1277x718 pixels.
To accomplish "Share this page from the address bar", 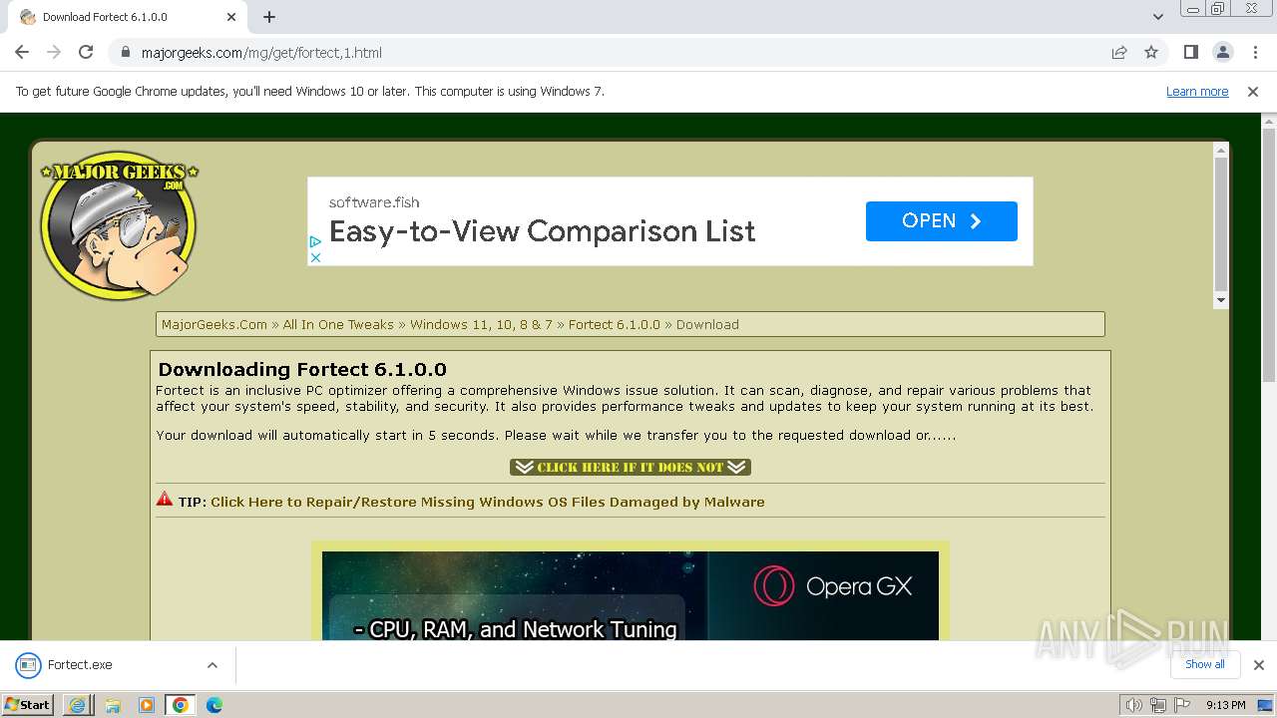I will point(1119,52).
